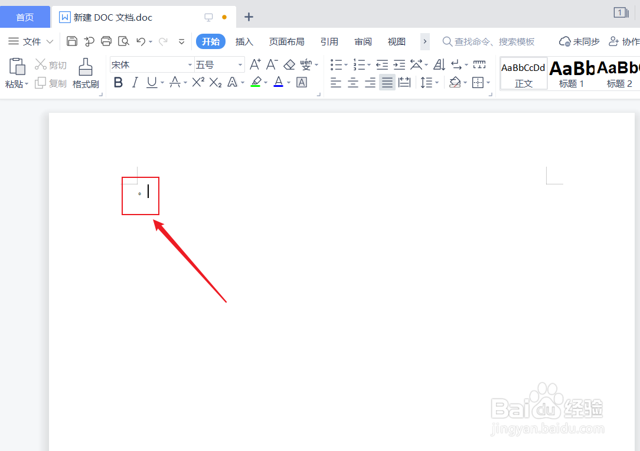Click the Numbered List icon
The height and width of the screenshot is (451, 640).
(359, 64)
